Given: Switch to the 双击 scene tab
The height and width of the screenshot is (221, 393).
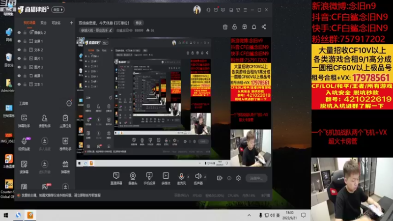Looking at the screenshot, I should 43,23.
